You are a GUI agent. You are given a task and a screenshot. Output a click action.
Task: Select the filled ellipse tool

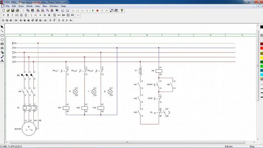pos(2,48)
